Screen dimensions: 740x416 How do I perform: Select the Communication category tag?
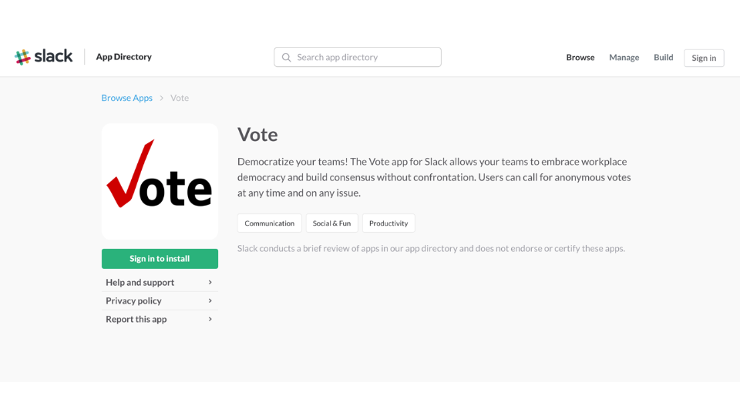[x=270, y=223]
